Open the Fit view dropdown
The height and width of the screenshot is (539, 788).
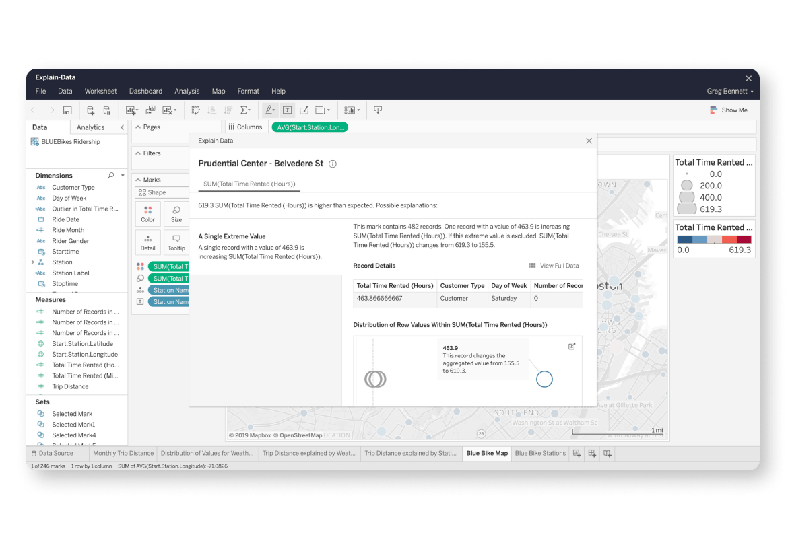click(323, 110)
